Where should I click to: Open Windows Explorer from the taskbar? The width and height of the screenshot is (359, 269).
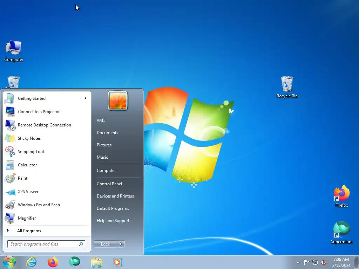[x=96, y=262]
